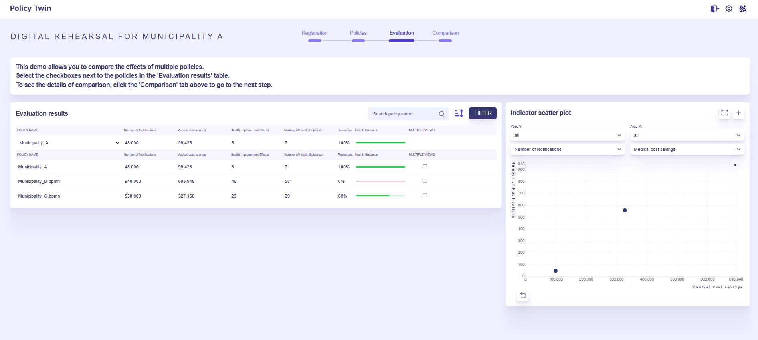Open the Number of Notifications Y-axis dropdown

pos(567,149)
